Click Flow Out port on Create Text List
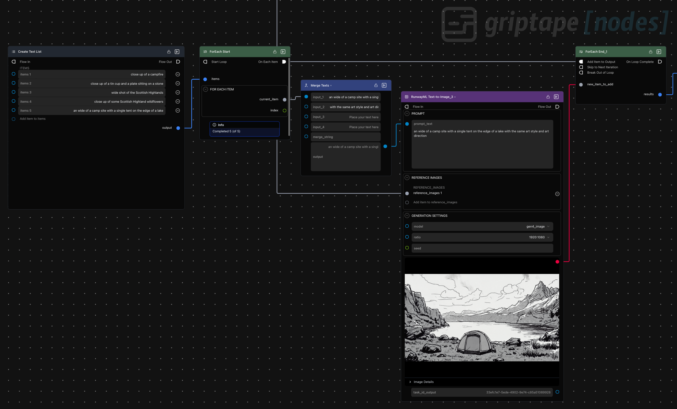This screenshot has height=409, width=677. point(178,62)
